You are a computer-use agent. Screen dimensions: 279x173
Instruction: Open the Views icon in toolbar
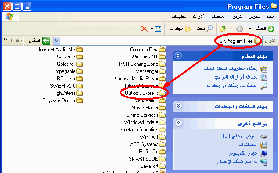click(x=158, y=29)
